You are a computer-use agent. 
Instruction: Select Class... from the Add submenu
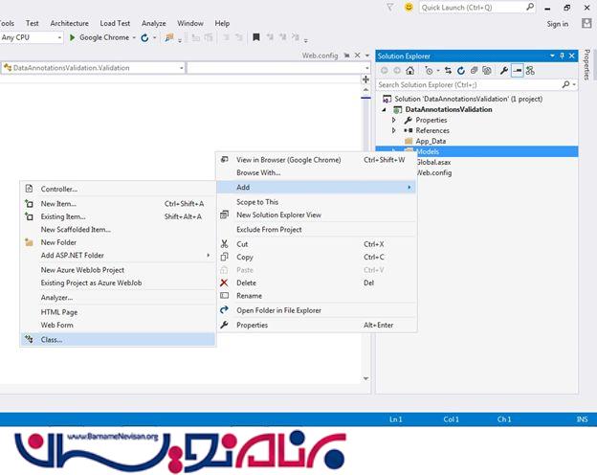click(52, 339)
